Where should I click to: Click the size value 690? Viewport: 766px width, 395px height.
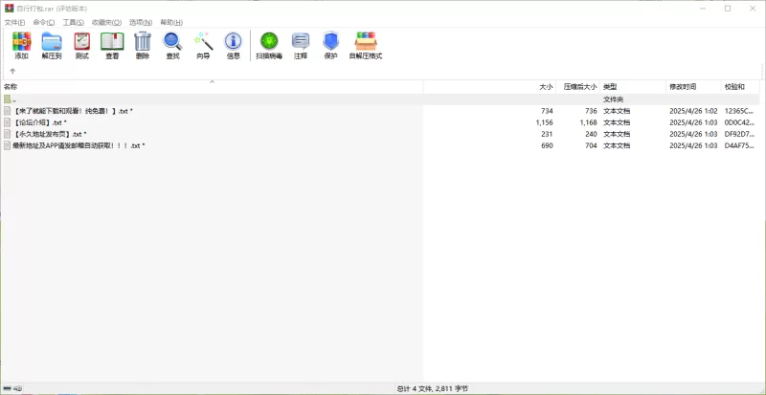[x=547, y=145]
